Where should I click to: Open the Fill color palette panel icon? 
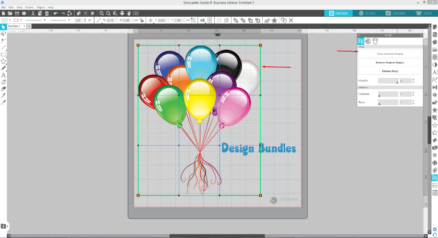tap(435, 42)
